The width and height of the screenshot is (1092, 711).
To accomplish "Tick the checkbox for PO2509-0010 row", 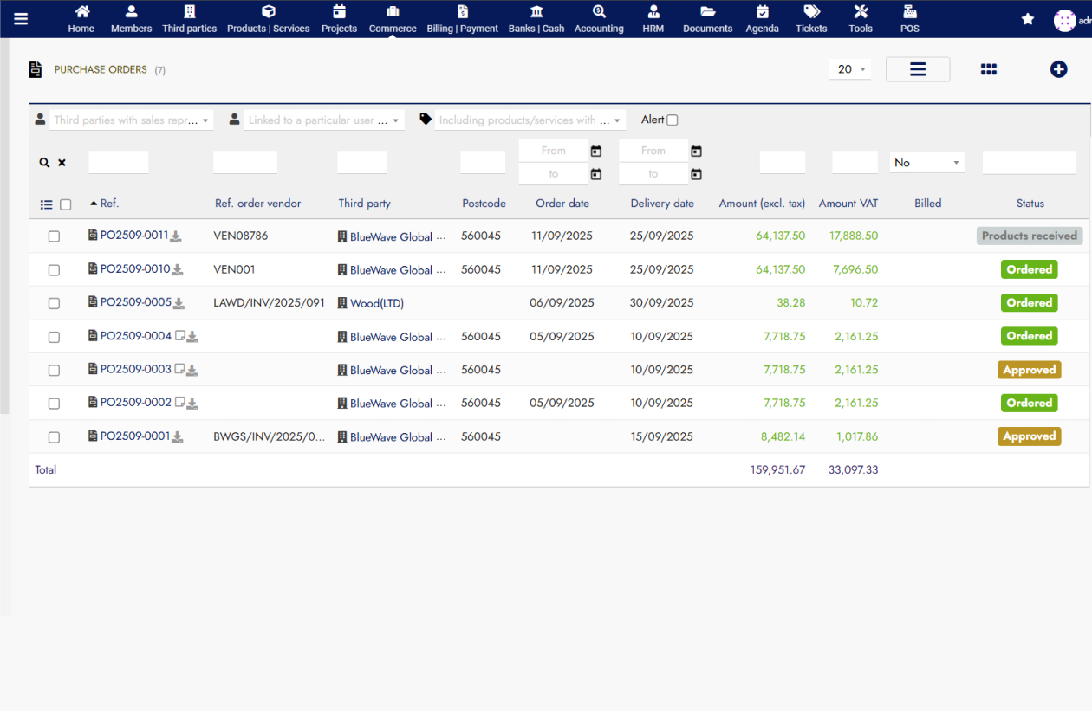I will (x=54, y=270).
